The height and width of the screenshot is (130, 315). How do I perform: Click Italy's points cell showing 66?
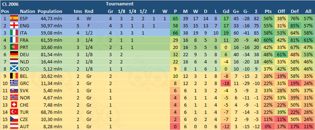pyautogui.click(x=175, y=33)
